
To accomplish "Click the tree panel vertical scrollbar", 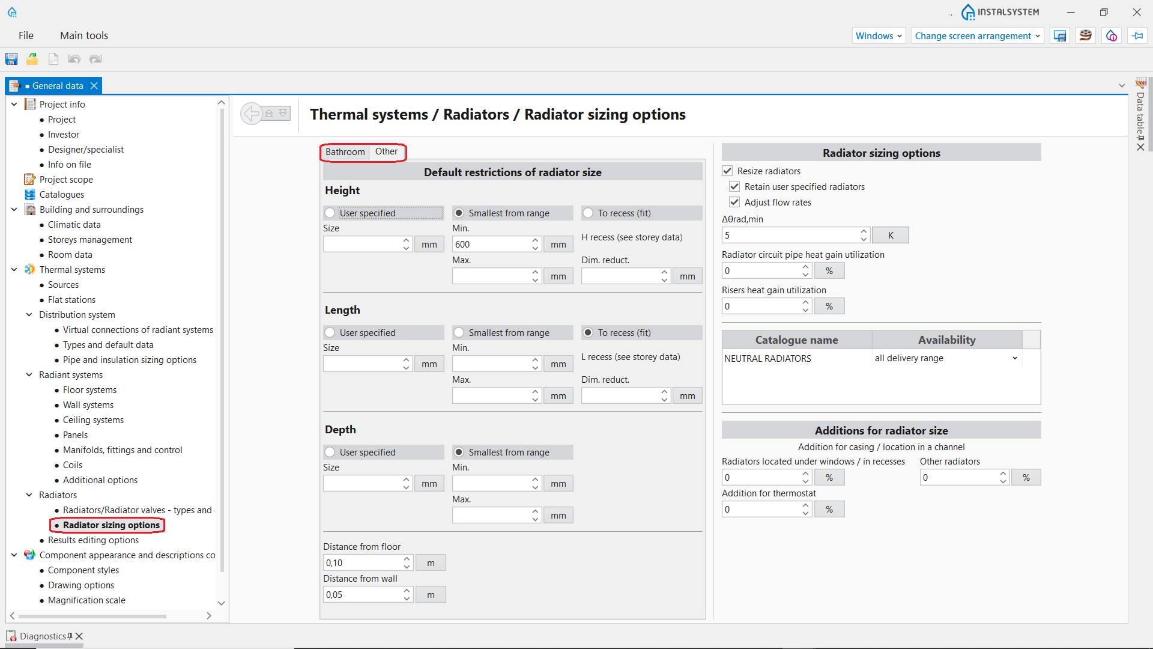I will coord(222,340).
